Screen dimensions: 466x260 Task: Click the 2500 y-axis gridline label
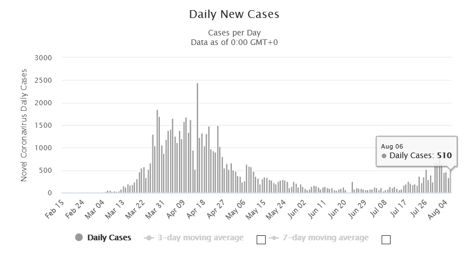(43, 80)
